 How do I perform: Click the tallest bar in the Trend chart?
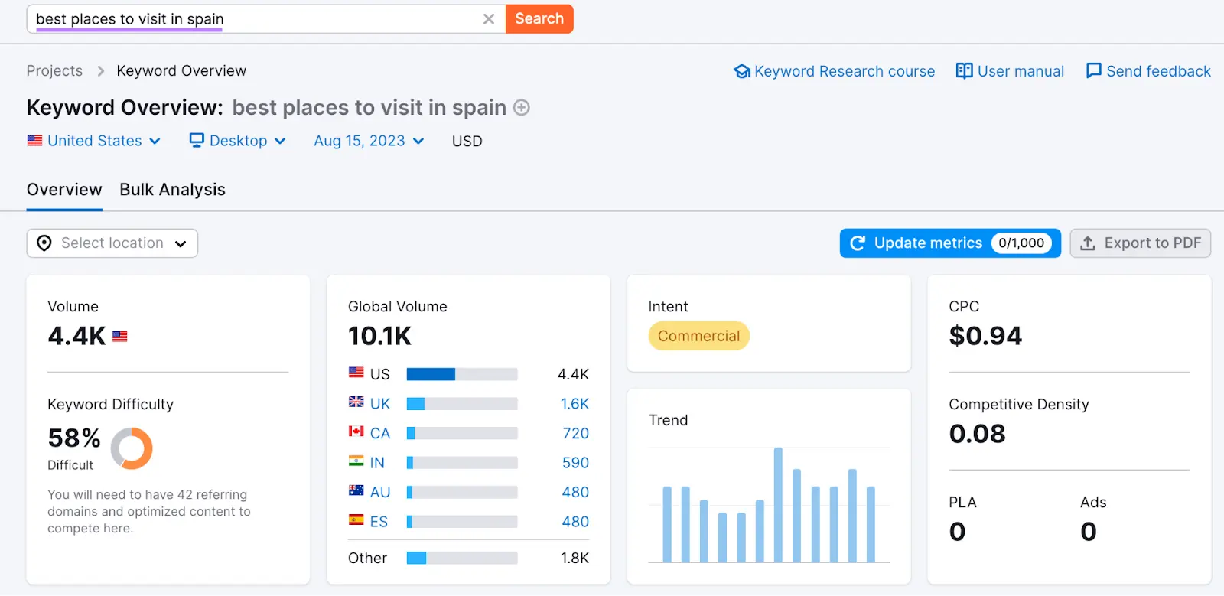pos(778,505)
